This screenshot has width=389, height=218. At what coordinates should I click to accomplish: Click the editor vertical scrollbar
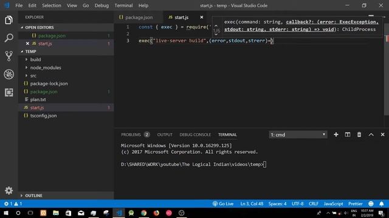point(387,69)
